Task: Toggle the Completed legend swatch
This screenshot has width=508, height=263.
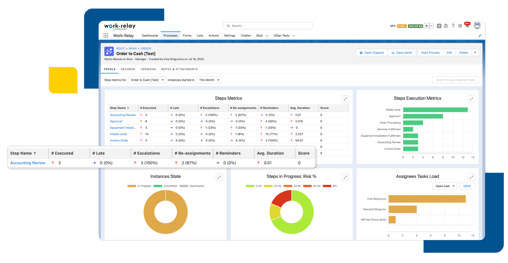Action: point(158,186)
